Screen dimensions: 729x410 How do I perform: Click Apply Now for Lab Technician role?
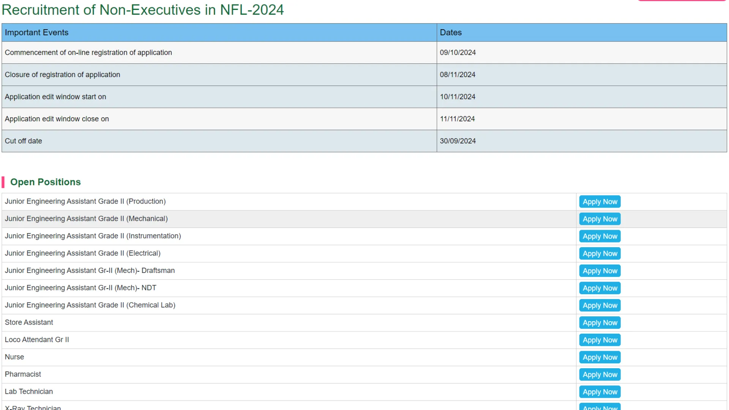tap(599, 391)
